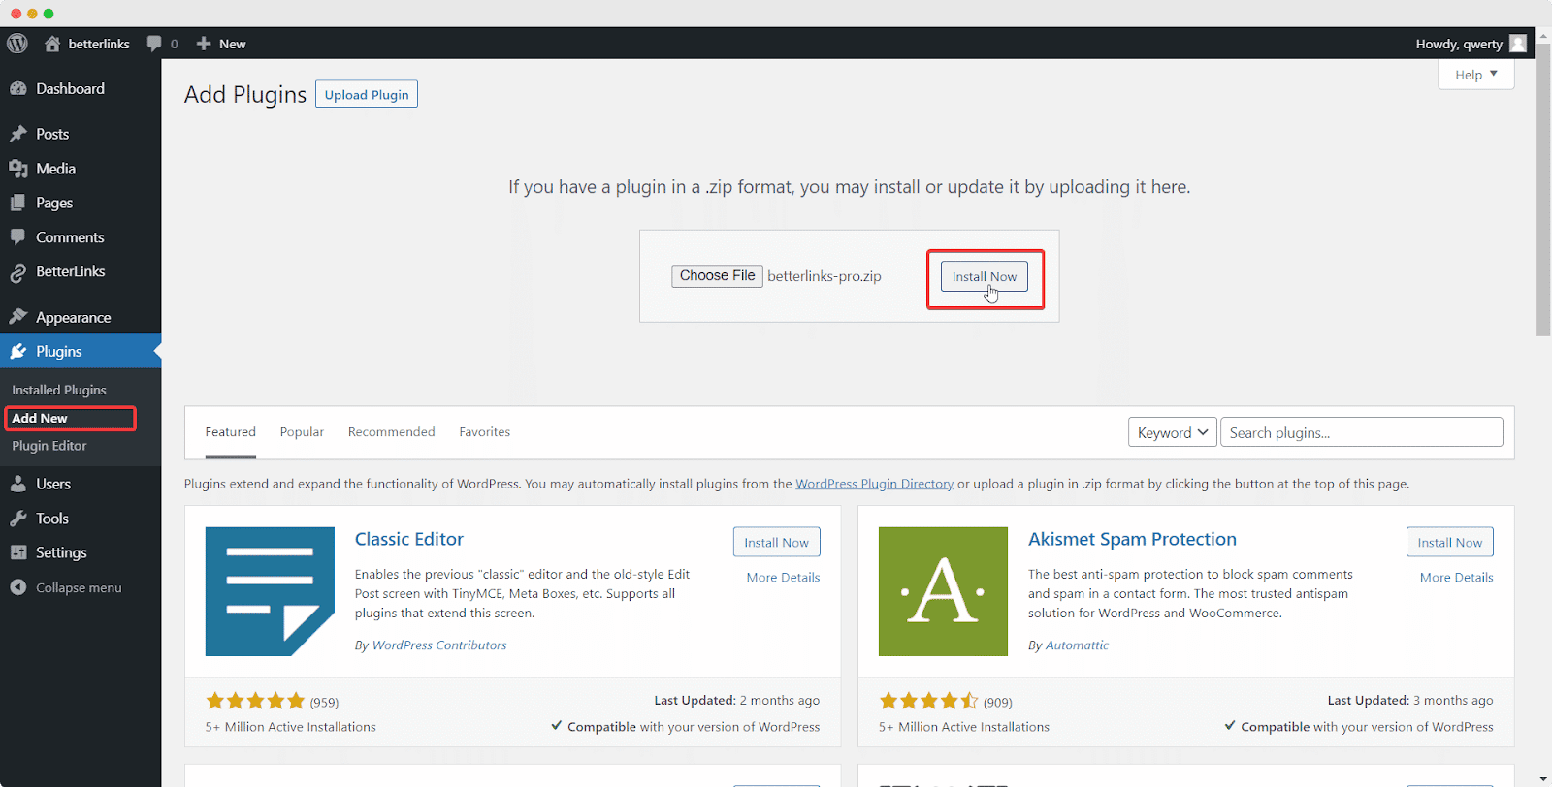This screenshot has width=1552, height=787.
Task: Click the Akismet plugin thumbnail
Action: [943, 591]
